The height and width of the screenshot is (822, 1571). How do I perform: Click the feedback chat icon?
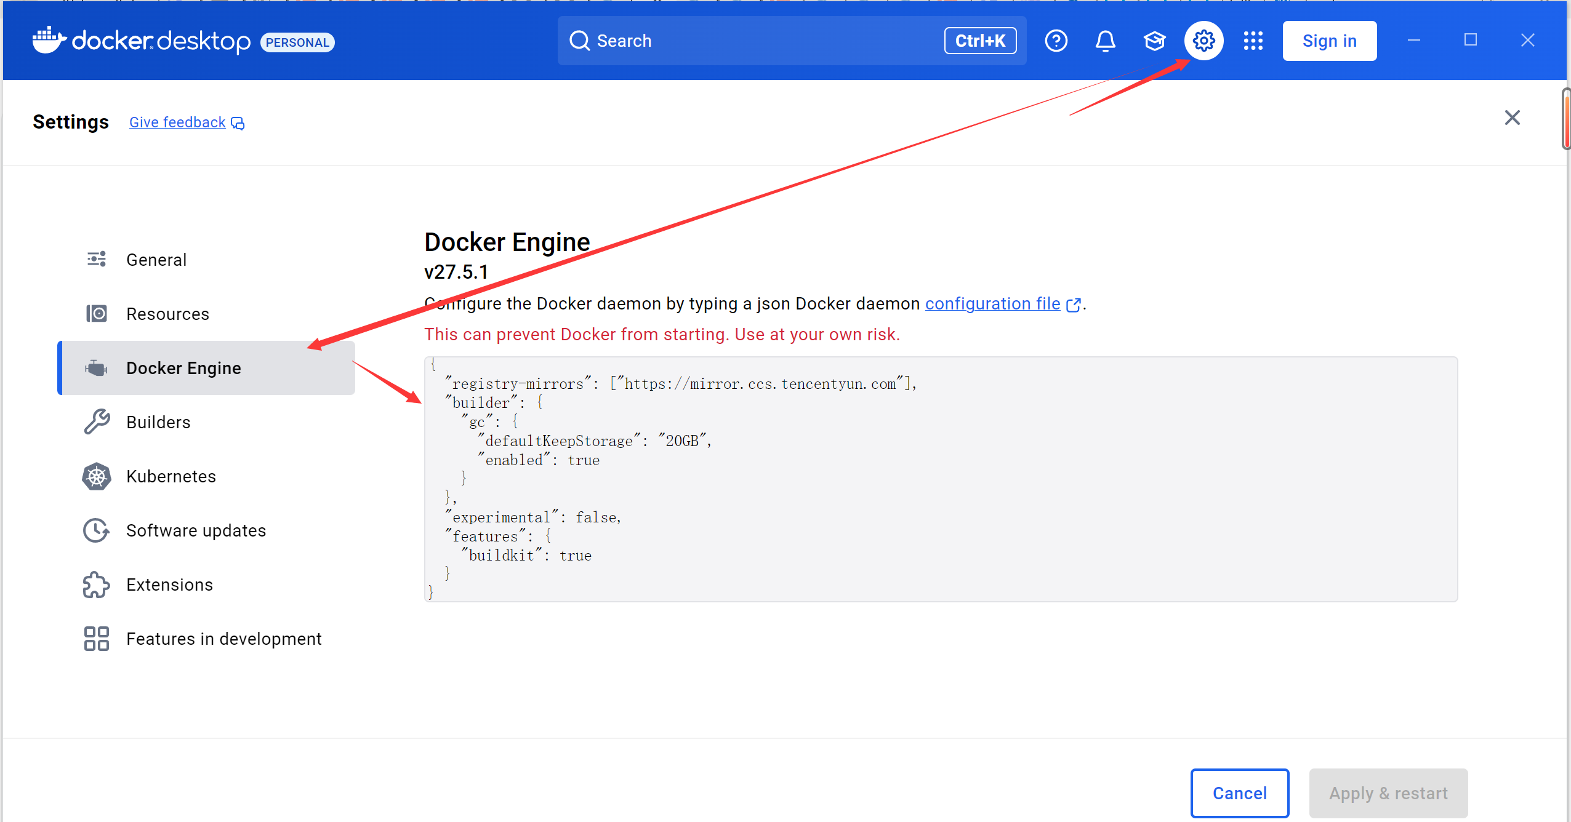238,123
